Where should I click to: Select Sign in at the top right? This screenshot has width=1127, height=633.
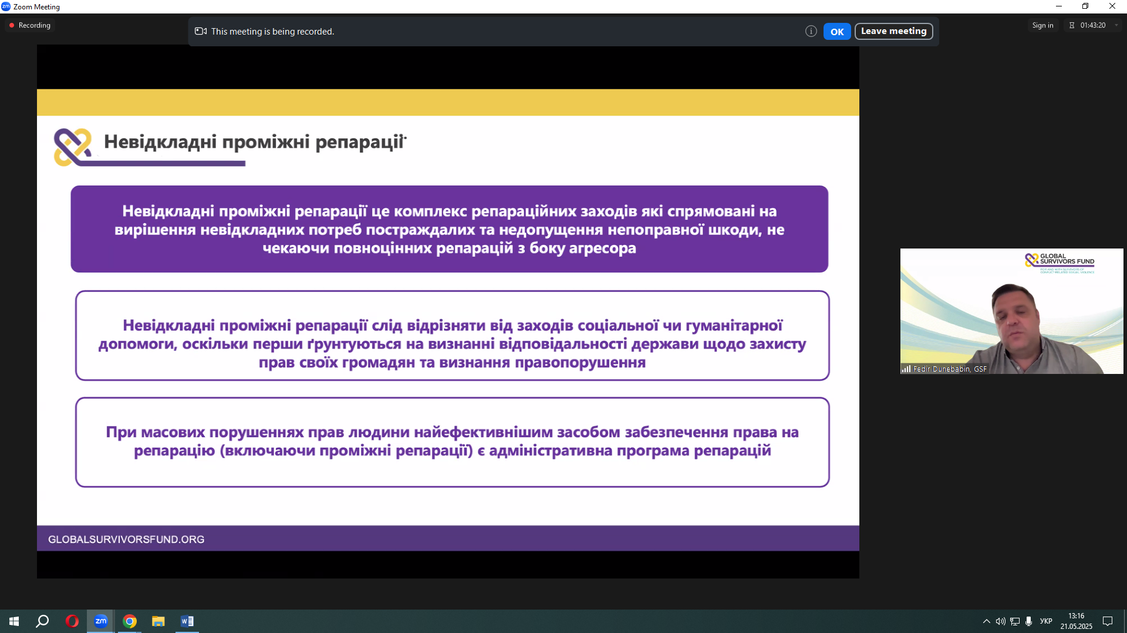(1042, 25)
